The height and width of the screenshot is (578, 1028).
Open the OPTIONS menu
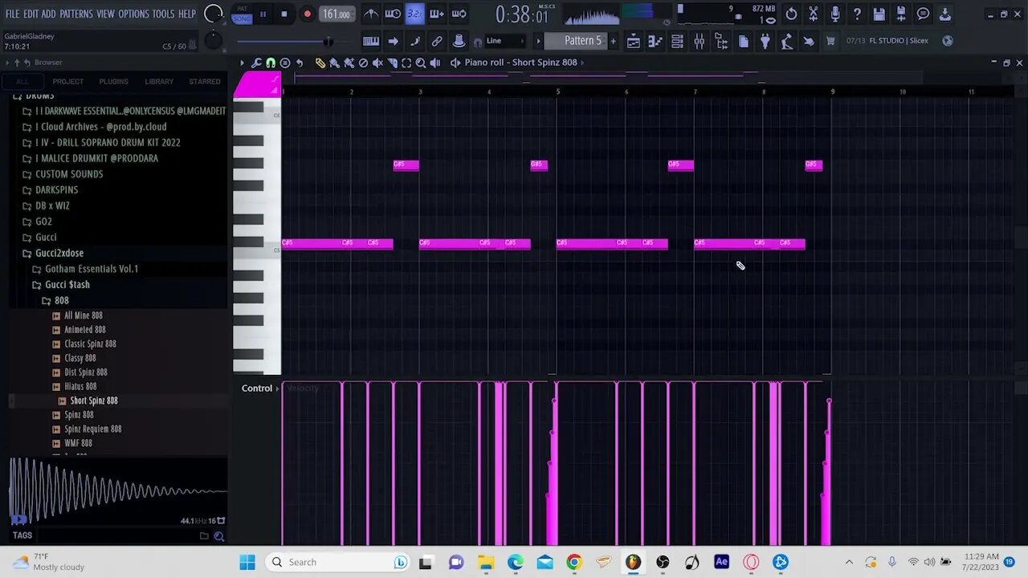pos(133,14)
